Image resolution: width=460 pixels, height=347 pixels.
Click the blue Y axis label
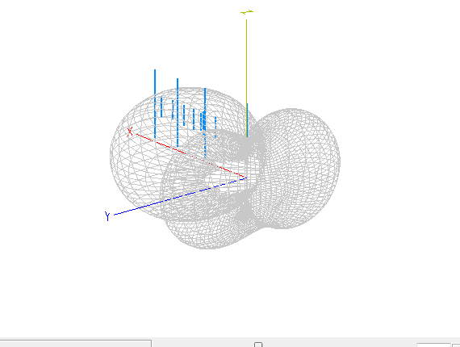click(x=107, y=216)
